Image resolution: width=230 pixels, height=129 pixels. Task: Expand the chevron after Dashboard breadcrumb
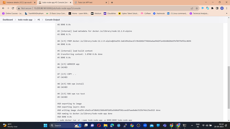[x=16, y=20]
